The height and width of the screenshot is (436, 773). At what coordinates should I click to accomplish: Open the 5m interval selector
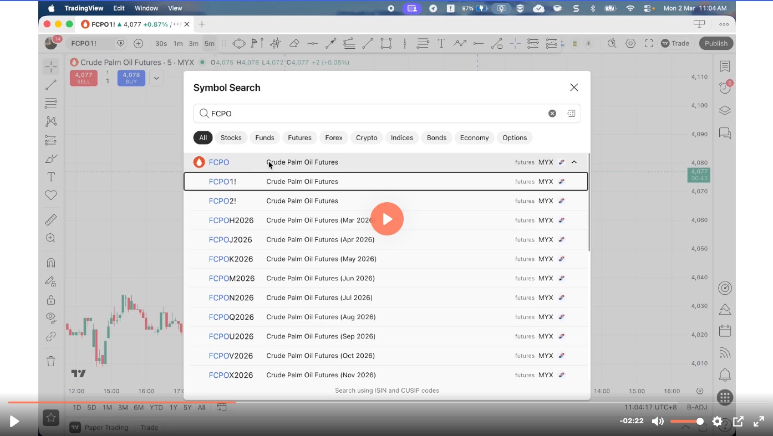coord(209,43)
